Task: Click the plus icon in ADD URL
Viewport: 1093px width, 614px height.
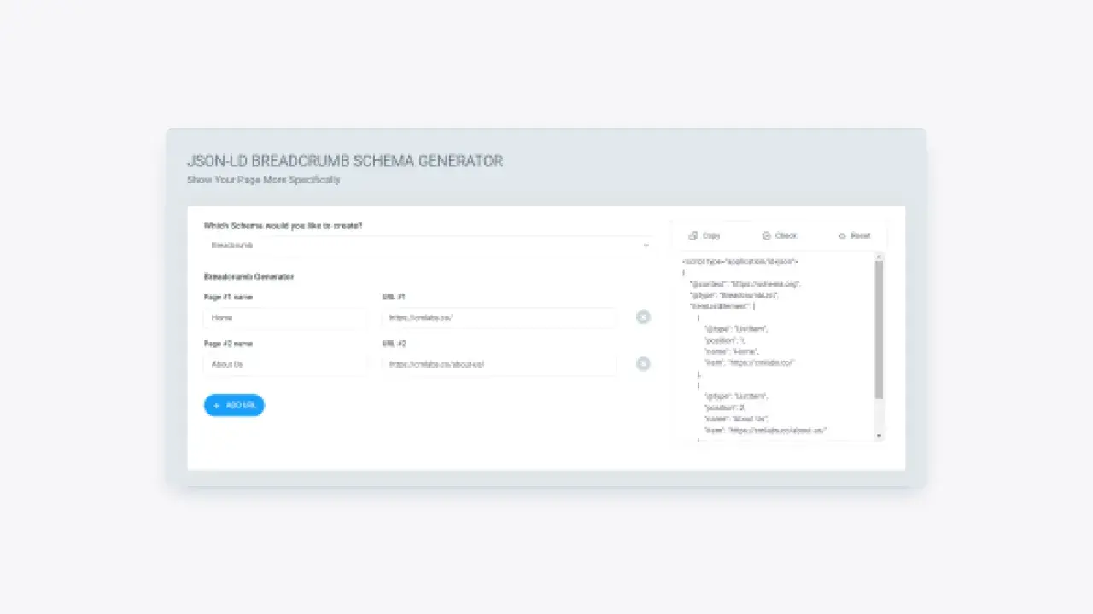Action: pos(217,405)
